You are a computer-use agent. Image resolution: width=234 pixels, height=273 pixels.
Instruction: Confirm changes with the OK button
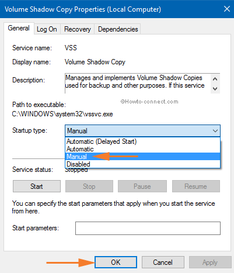click(116, 262)
